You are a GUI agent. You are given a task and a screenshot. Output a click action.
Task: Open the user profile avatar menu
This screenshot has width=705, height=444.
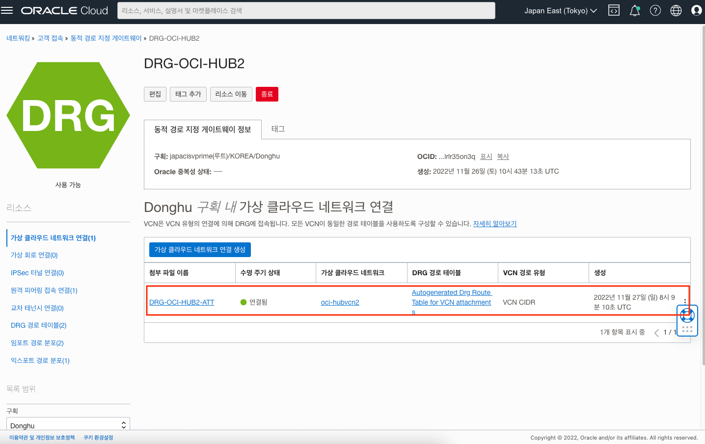pos(696,10)
